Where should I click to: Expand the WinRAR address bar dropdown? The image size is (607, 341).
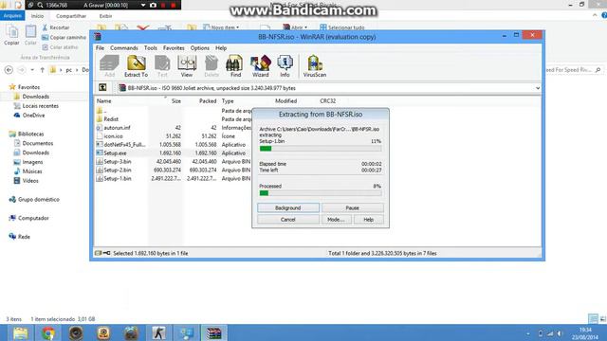point(538,88)
